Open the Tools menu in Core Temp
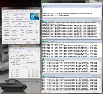 [x=19, y=48]
